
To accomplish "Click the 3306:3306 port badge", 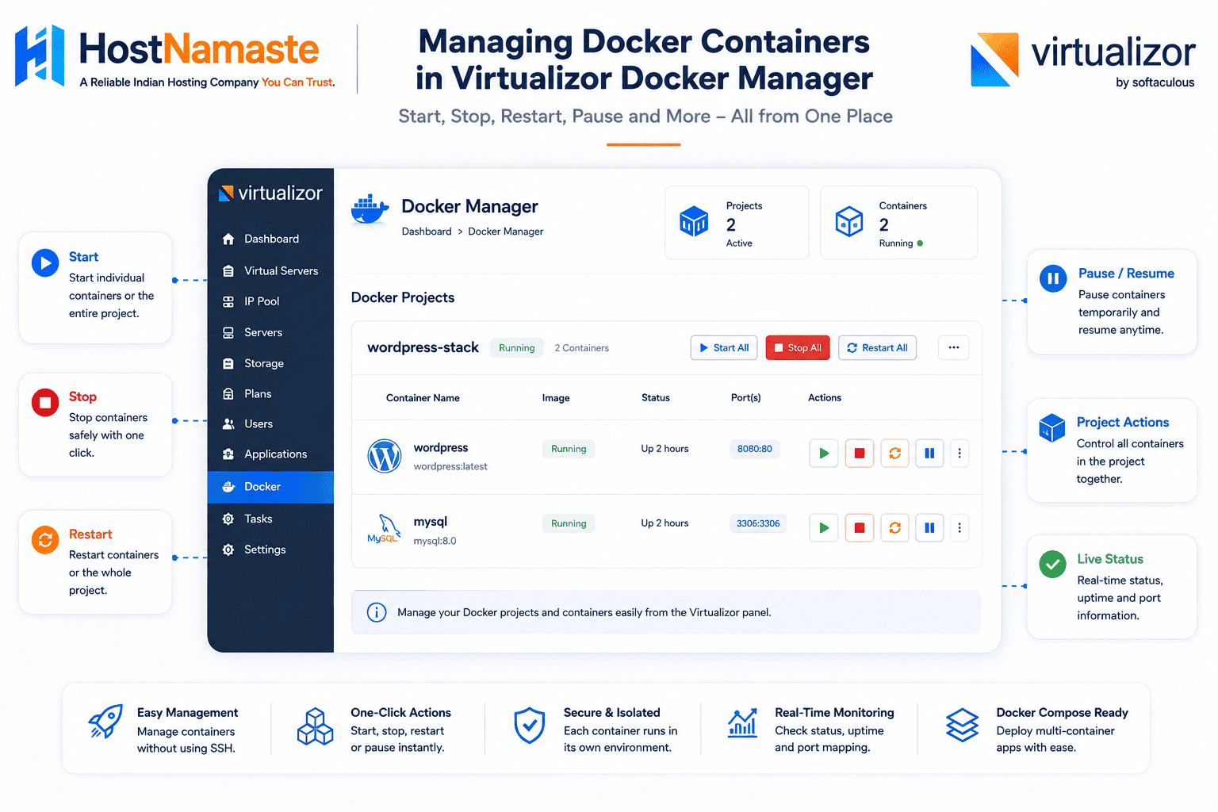I will click(758, 523).
